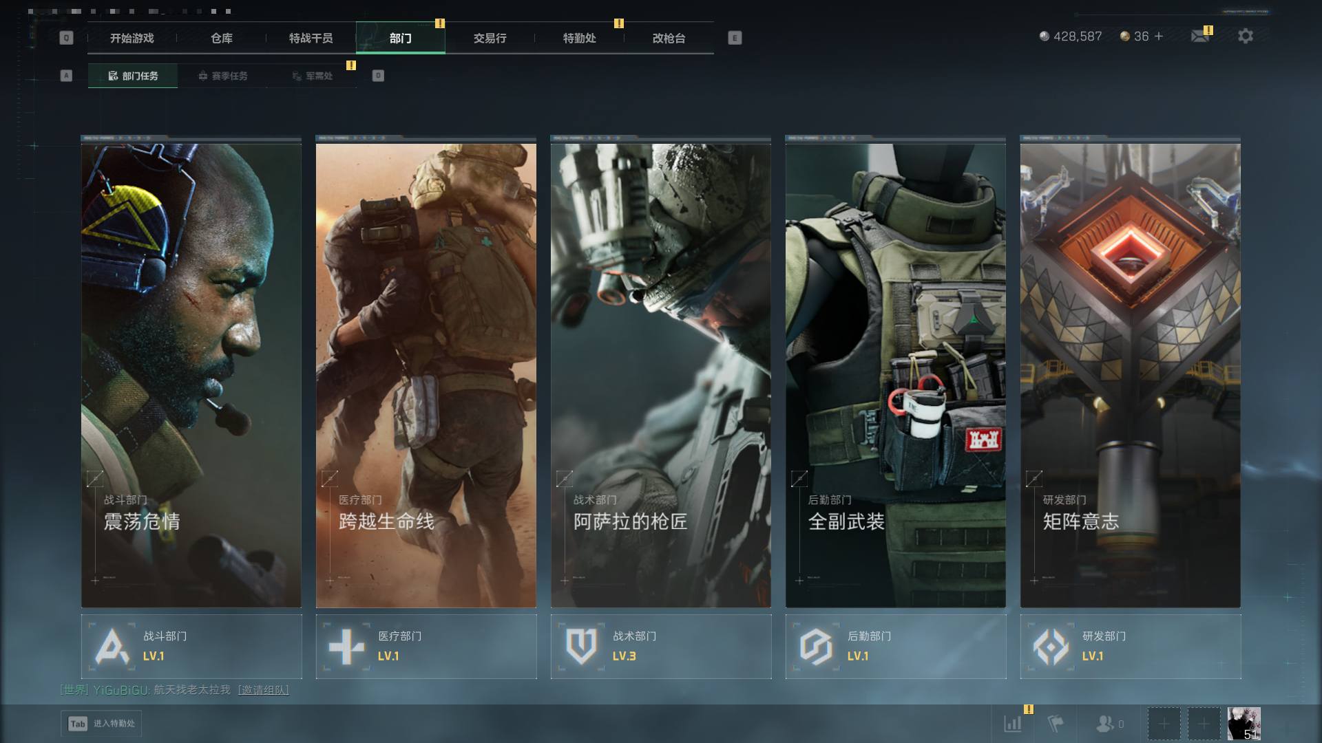Click the 医疗部门 cross icon
Viewport: 1322px width, 743px height.
[346, 647]
